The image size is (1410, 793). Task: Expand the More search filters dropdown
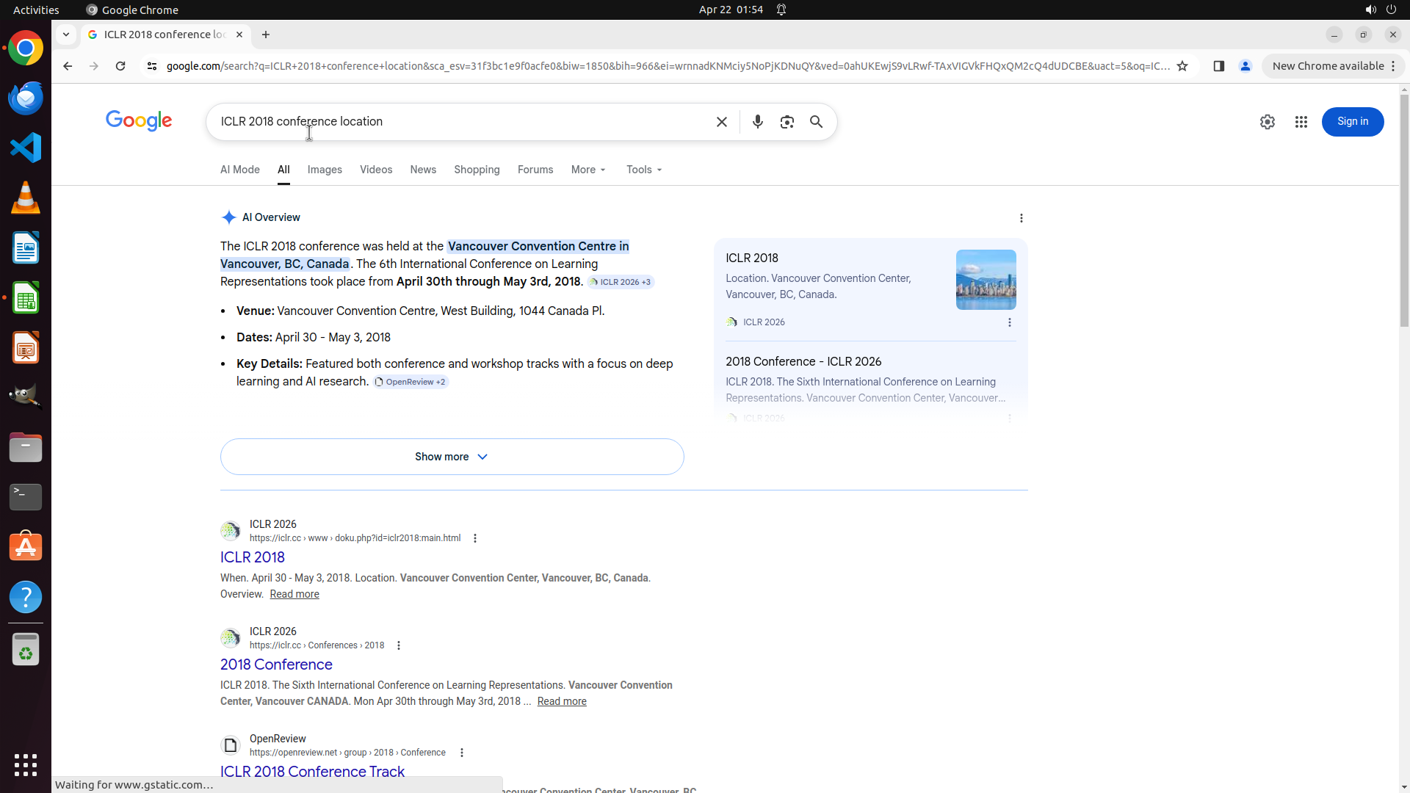click(588, 170)
